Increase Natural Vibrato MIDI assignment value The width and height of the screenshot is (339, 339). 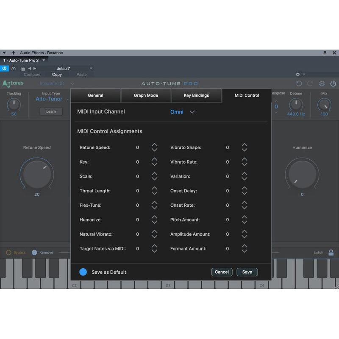pos(154,232)
